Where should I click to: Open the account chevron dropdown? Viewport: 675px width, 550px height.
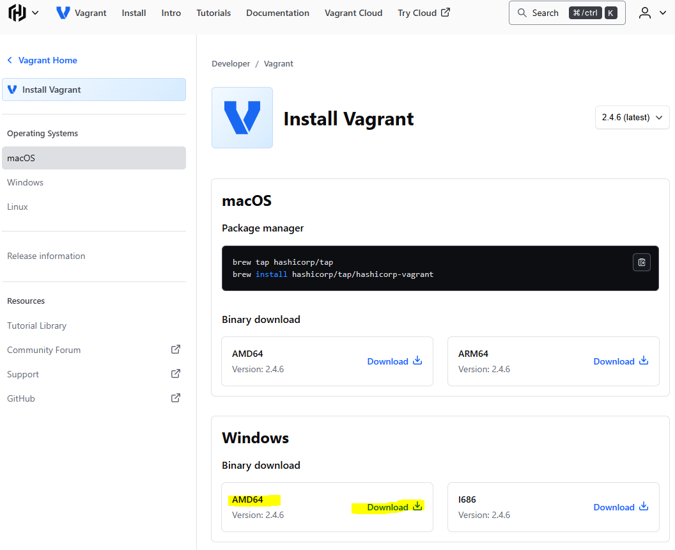662,12
